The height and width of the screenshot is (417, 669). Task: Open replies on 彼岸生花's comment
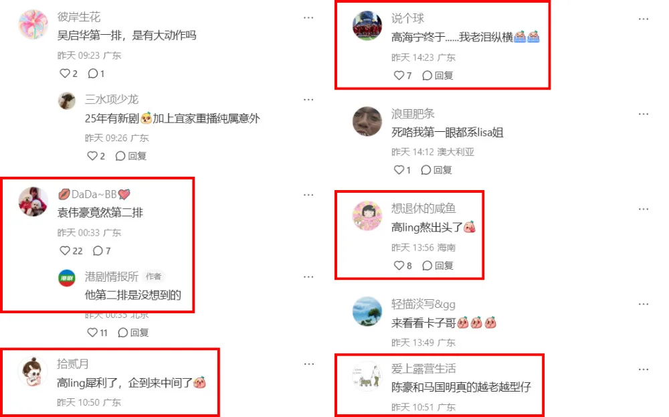tap(96, 74)
